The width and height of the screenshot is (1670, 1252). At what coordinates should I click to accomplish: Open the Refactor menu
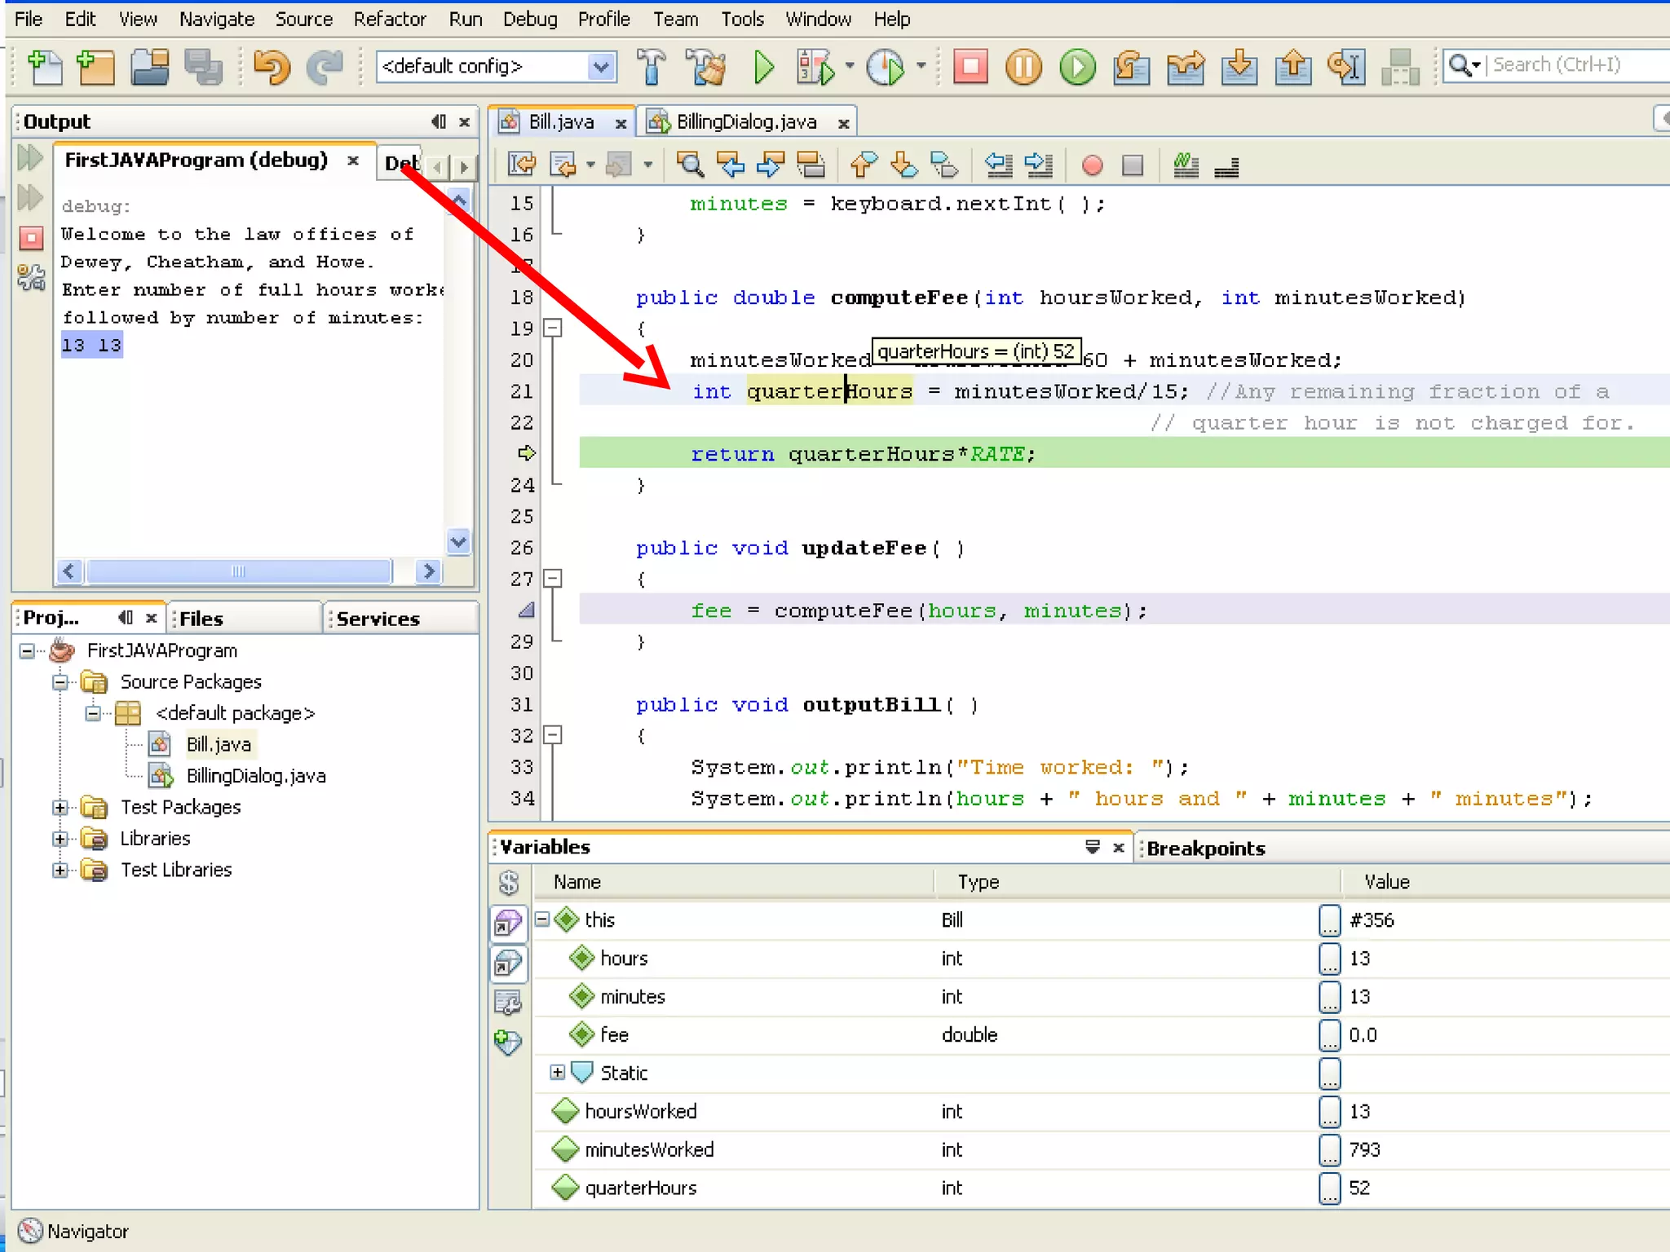389,19
